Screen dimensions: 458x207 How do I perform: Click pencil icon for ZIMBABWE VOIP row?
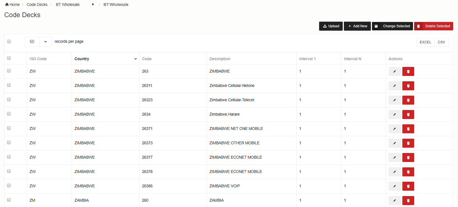click(x=394, y=186)
